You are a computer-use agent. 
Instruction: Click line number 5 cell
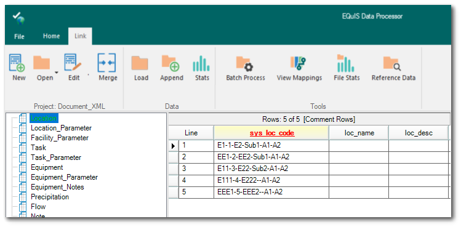196,193
